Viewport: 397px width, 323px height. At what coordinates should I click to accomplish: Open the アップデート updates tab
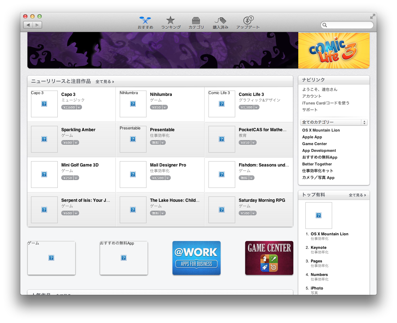pyautogui.click(x=248, y=23)
